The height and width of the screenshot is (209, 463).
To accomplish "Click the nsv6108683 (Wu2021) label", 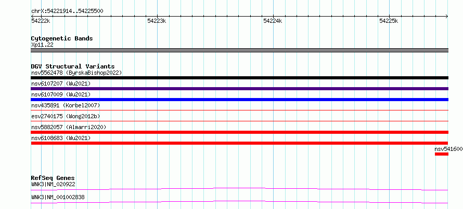I will click(x=61, y=138).
